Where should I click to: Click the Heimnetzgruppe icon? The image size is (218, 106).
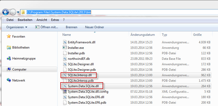[x=9, y=58]
